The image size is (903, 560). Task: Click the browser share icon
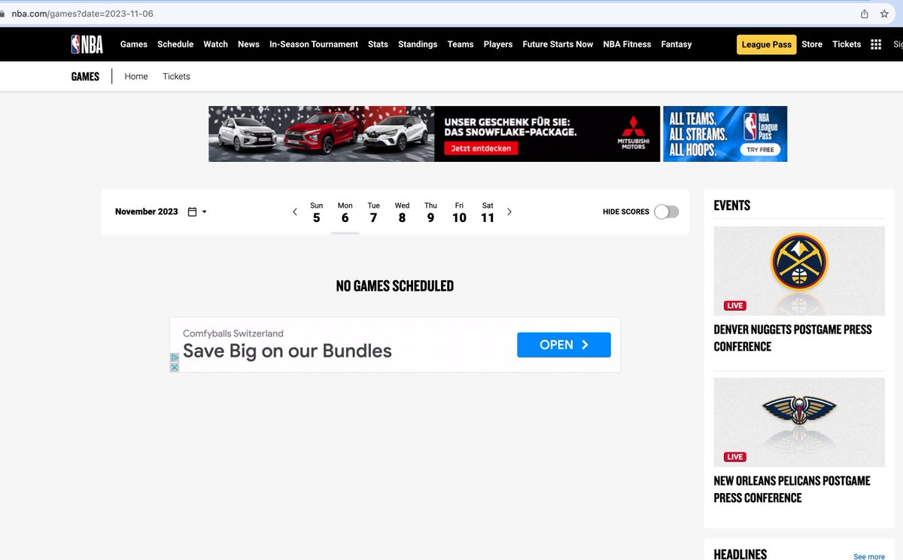(x=865, y=14)
